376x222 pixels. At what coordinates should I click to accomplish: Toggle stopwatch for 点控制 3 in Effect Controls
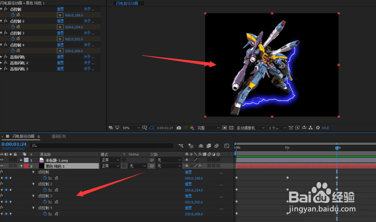tap(13, 39)
